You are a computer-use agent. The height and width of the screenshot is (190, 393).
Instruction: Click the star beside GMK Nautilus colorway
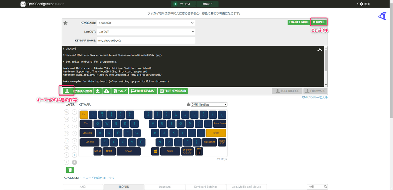point(188,104)
